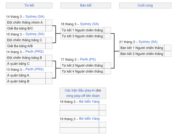Image resolution: width=186 pixels, height=137 pixels.
Task: Open Perth (PS) link for 17 tháng 3
Action: coord(88,59)
